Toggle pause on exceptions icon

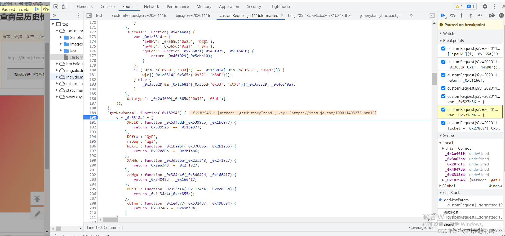click(x=501, y=16)
